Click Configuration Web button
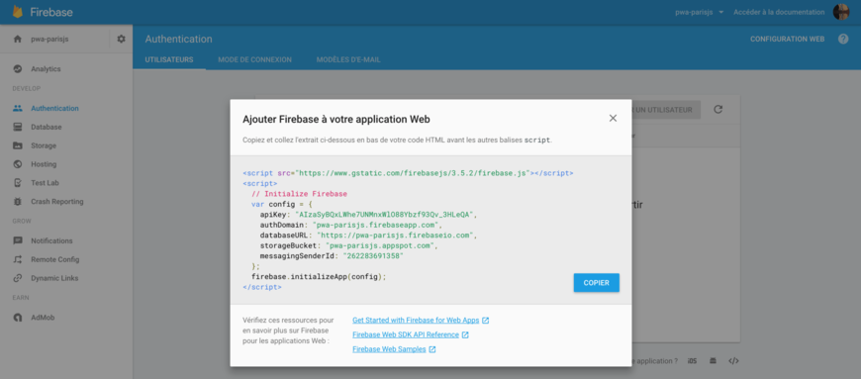Image resolution: width=861 pixels, height=379 pixels. click(x=788, y=39)
